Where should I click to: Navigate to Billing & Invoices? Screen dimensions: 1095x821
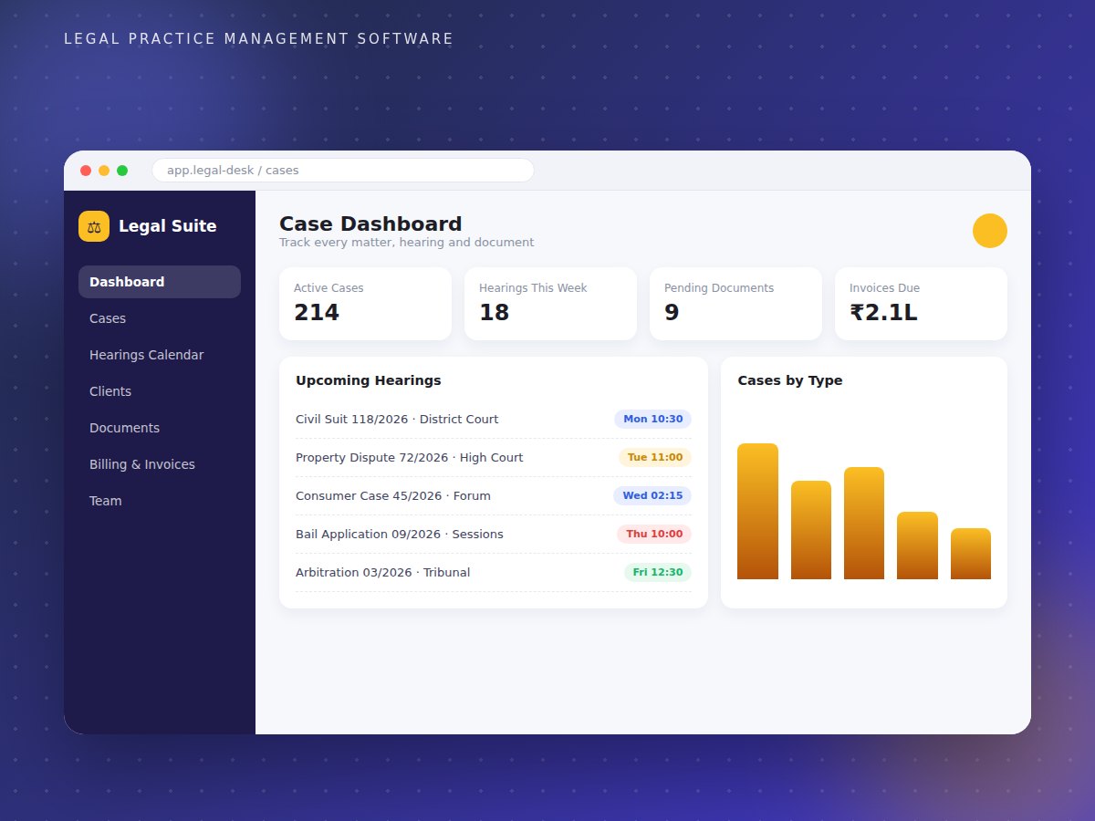point(160,464)
